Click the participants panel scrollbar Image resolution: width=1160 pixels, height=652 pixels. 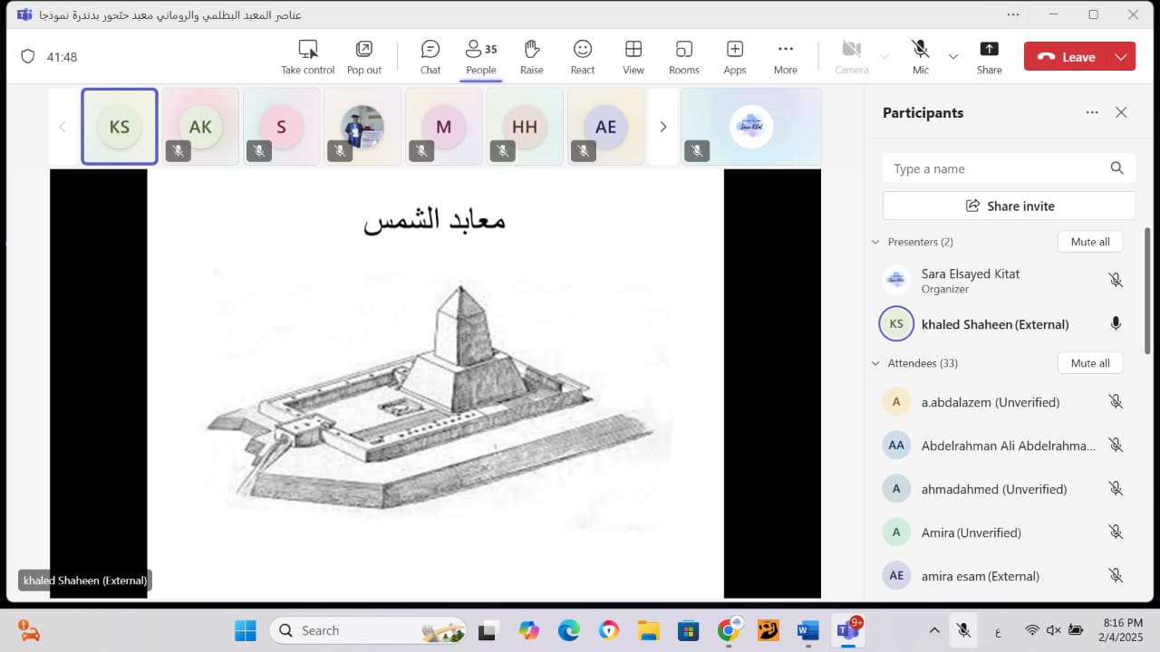(x=1147, y=290)
